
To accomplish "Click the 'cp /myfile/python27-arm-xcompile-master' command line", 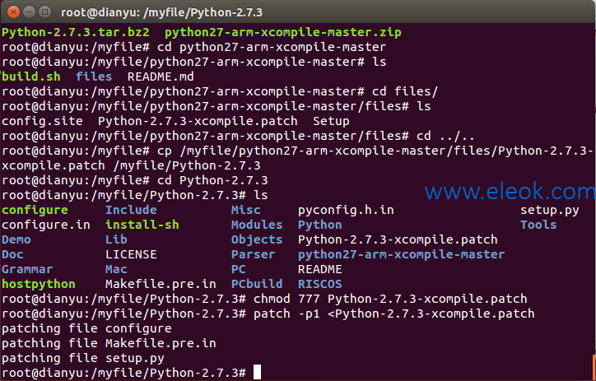I will pyautogui.click(x=297, y=158).
